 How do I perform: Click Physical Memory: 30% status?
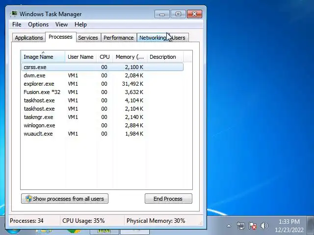[156, 221]
